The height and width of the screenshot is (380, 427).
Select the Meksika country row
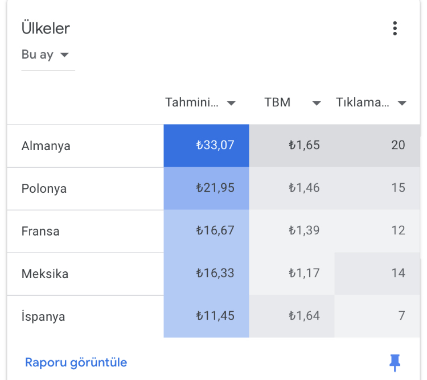[213, 274]
